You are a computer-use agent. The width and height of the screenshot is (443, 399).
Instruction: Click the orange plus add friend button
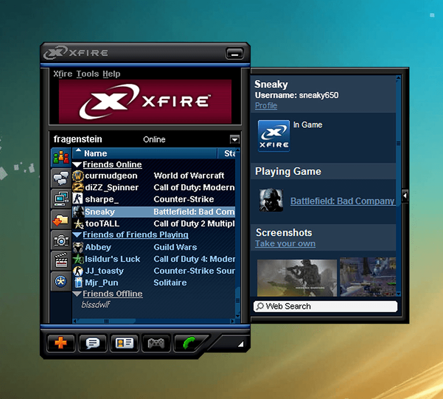61,343
